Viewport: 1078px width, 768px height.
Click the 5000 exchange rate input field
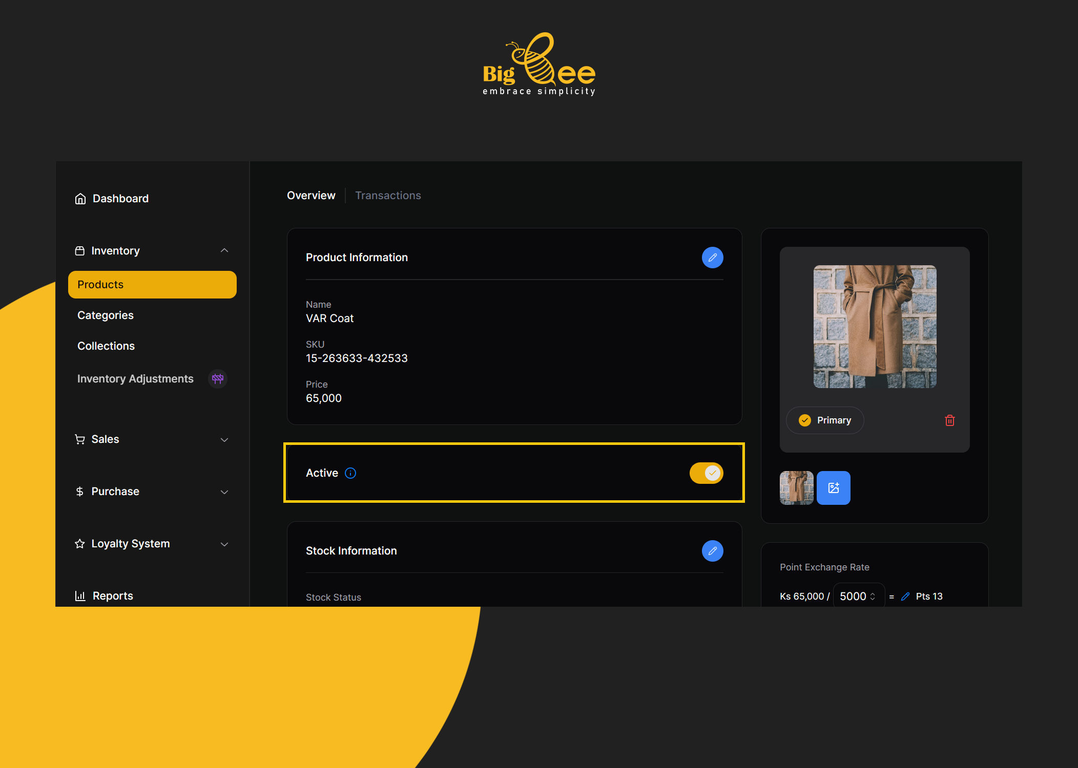coord(859,596)
